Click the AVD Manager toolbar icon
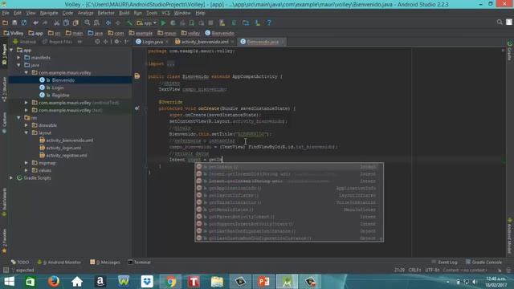The width and height of the screenshot is (514, 289). coord(222,23)
